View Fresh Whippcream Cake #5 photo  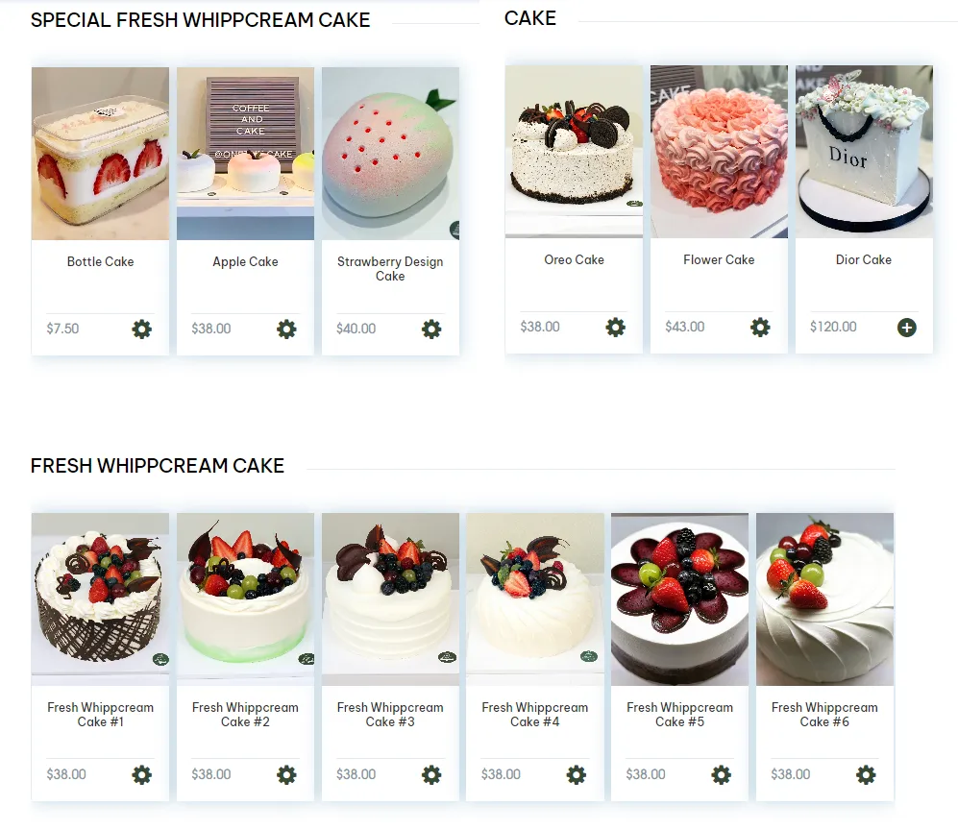(x=679, y=599)
